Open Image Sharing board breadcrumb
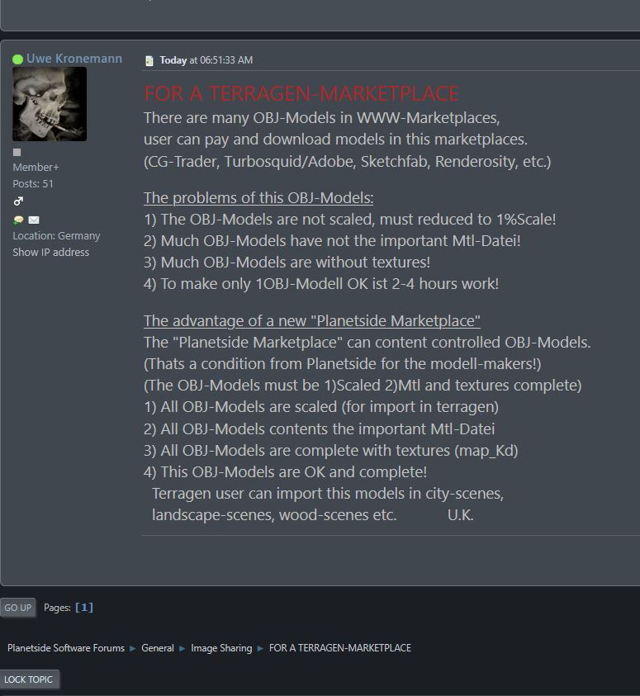 (221, 648)
